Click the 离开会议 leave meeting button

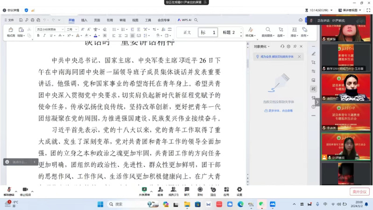pos(359,191)
